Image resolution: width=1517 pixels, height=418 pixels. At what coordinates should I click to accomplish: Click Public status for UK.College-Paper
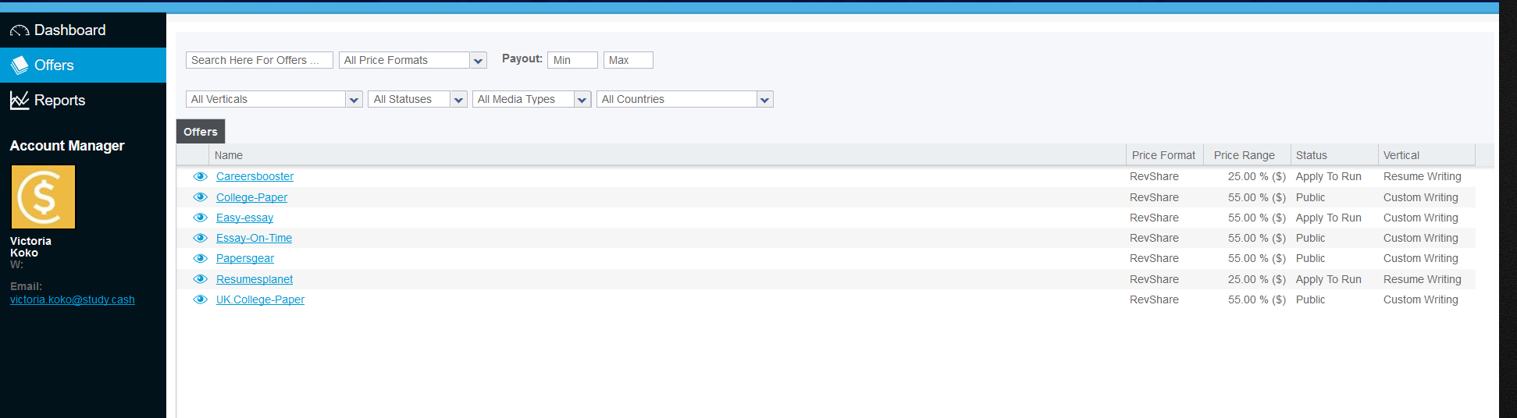pyautogui.click(x=1310, y=299)
